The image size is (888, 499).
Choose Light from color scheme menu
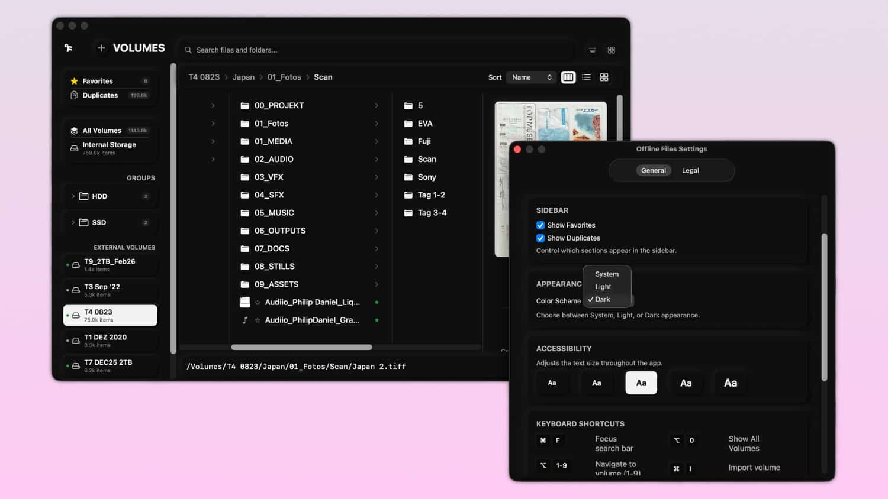coord(603,287)
